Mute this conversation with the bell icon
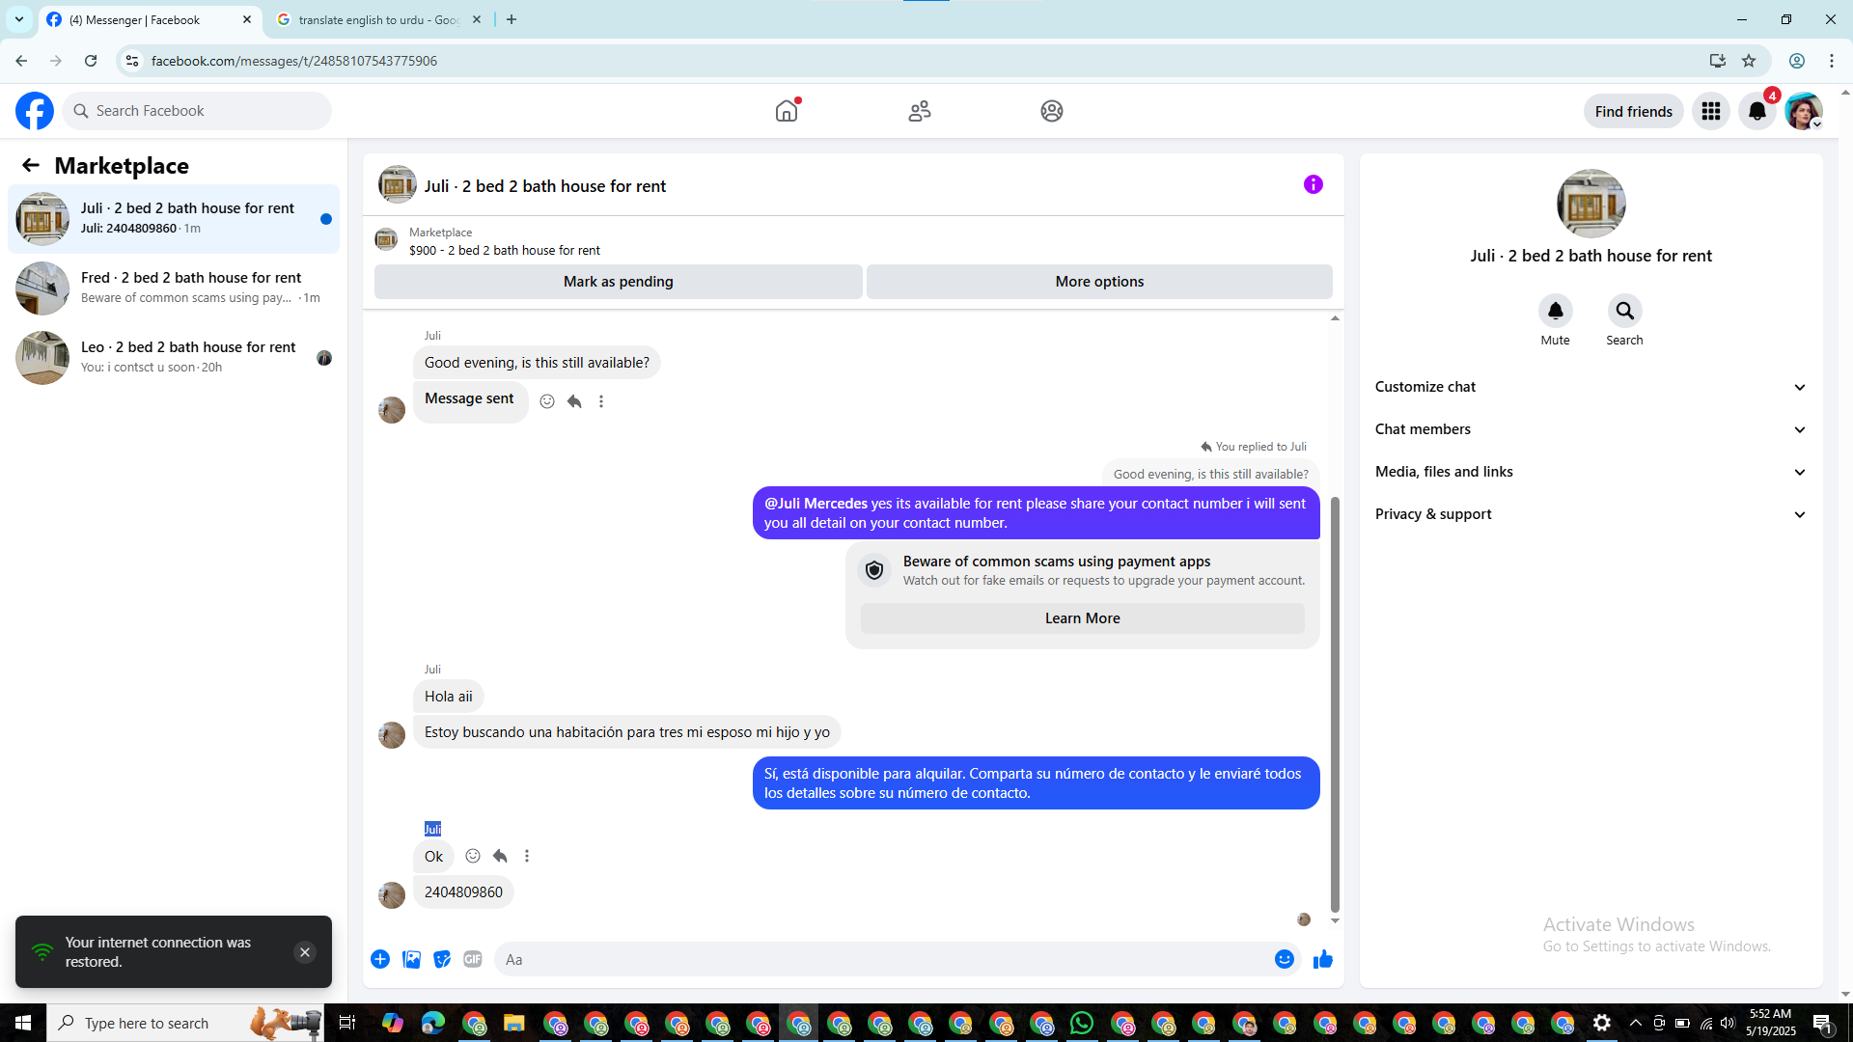Image resolution: width=1853 pixels, height=1042 pixels. [1556, 311]
